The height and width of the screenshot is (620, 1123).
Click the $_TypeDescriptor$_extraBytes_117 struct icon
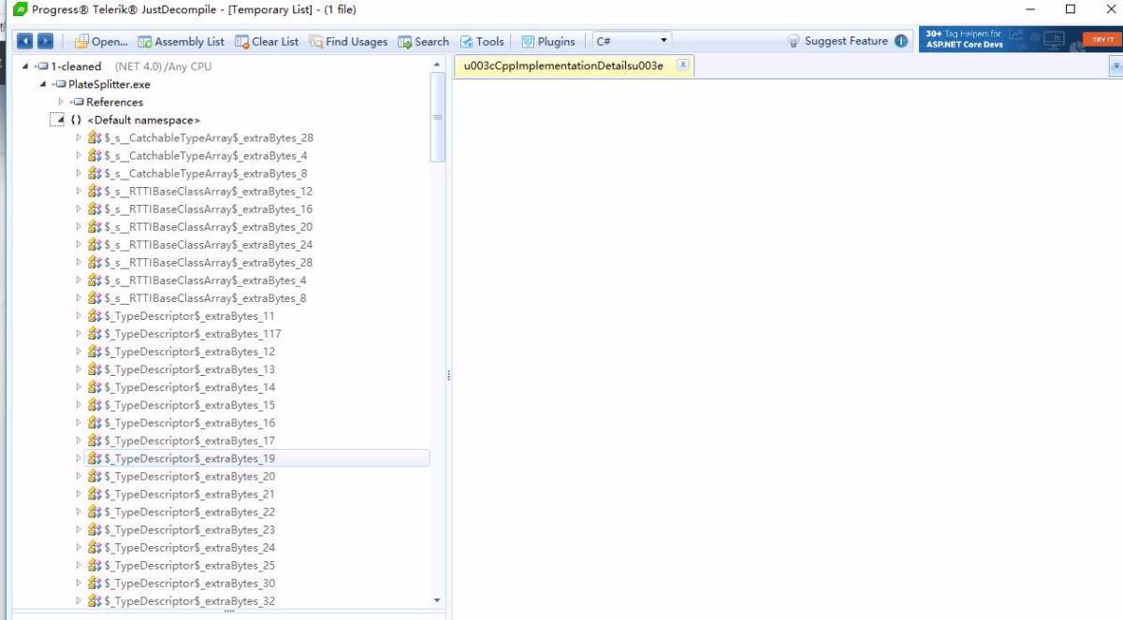point(95,334)
